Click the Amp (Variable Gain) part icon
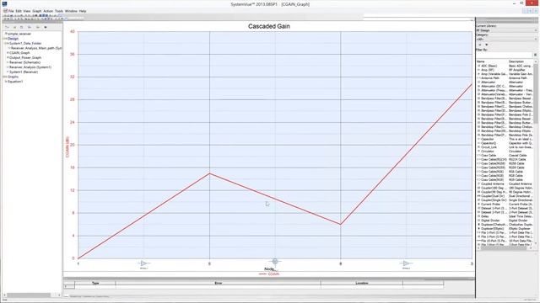 pos(478,74)
